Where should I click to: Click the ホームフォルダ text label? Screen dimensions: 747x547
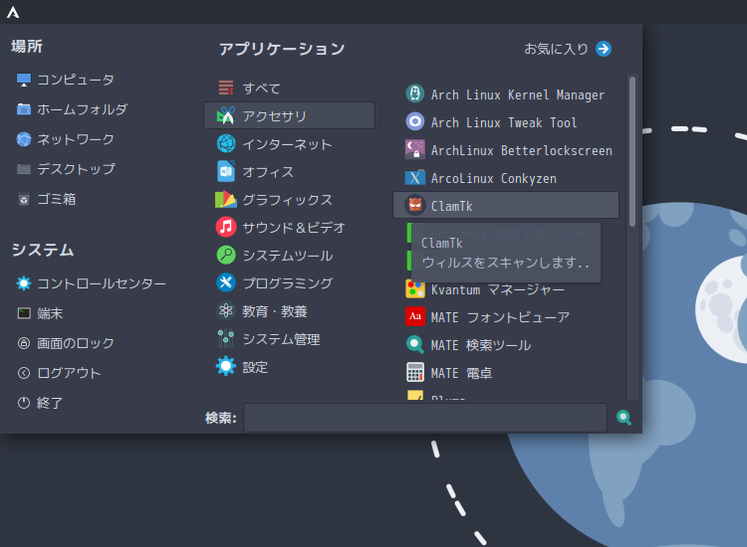[83, 109]
